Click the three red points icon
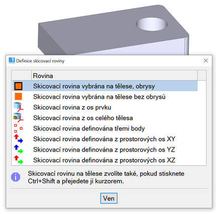This screenshot has width=216, height=214. 18,128
